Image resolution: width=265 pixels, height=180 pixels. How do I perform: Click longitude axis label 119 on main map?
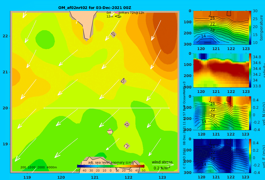27,177
